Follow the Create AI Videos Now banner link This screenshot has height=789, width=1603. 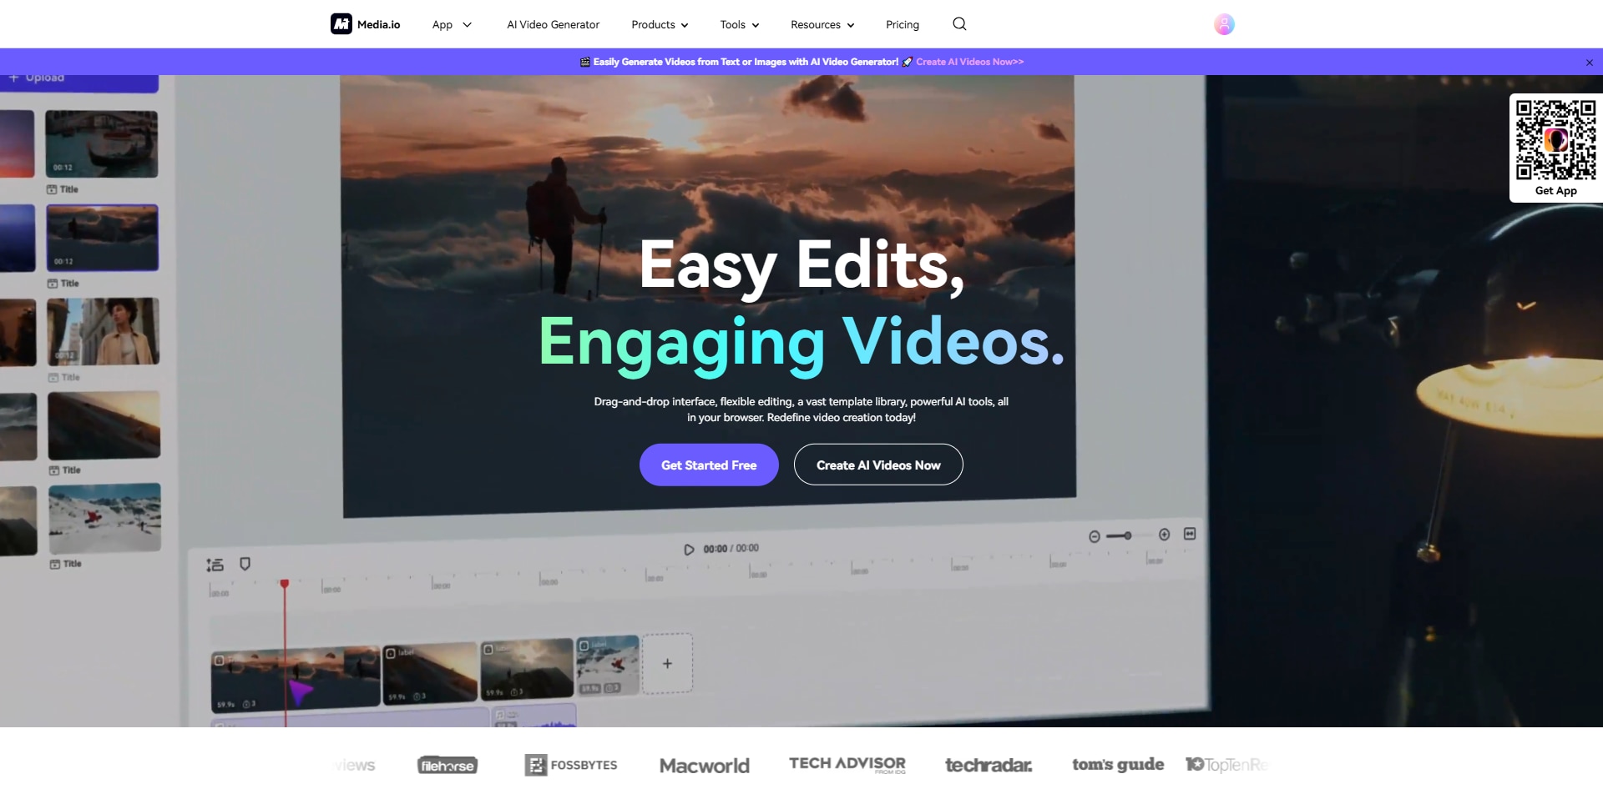969,61
